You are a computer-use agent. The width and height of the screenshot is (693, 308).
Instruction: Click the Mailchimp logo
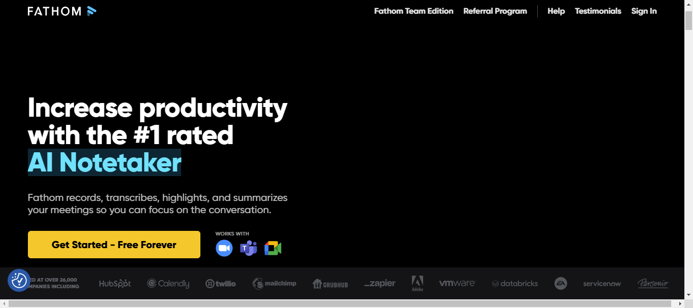274,283
